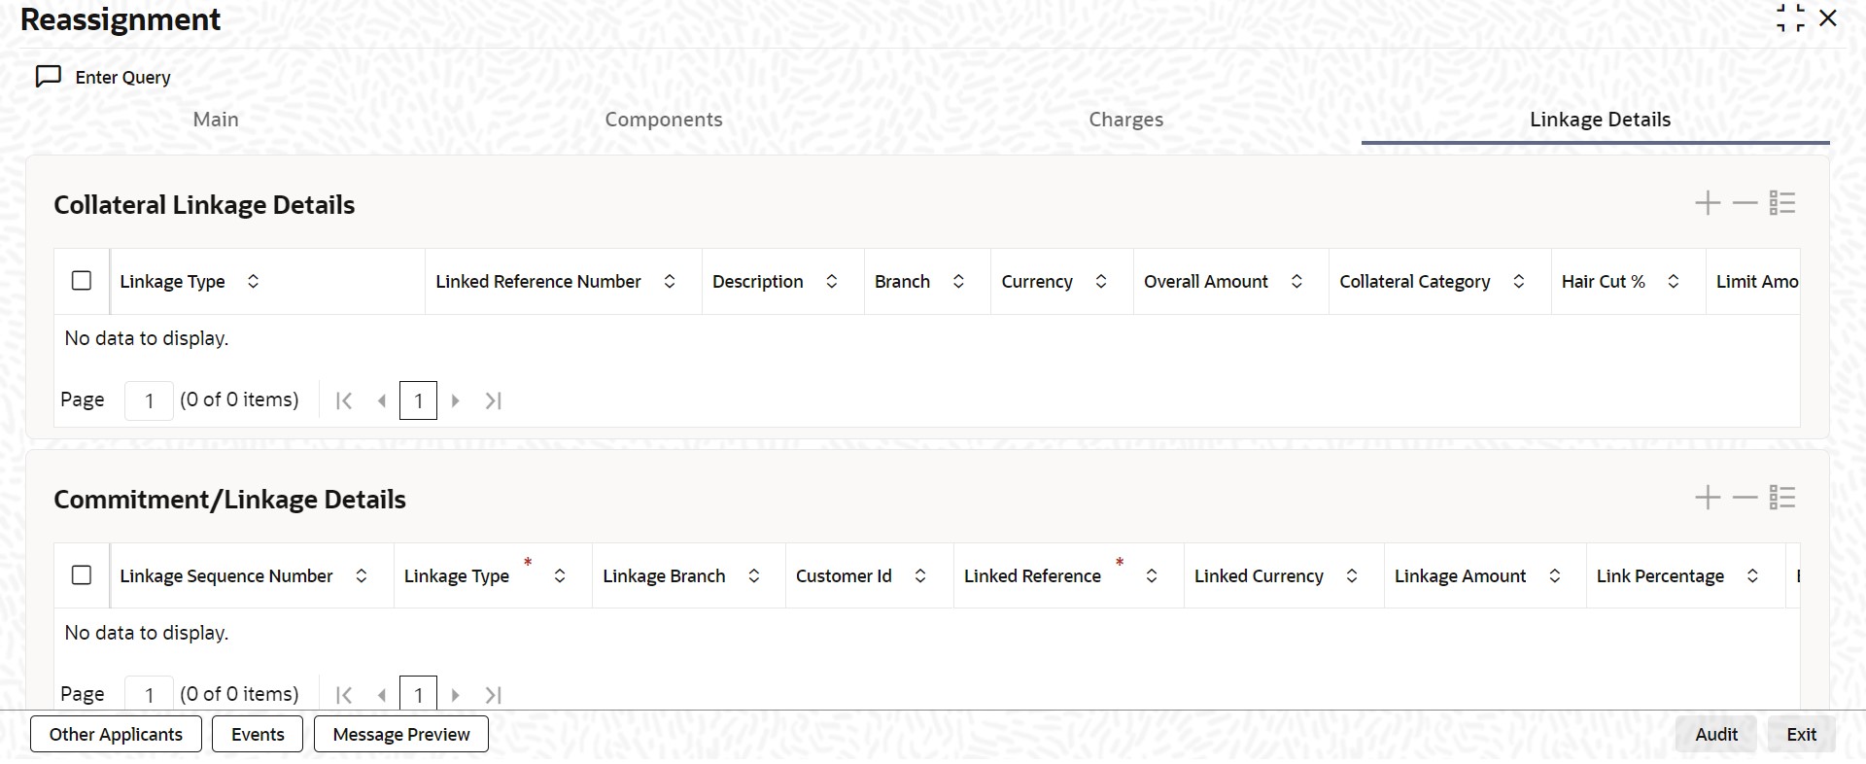Click the Link Percentage header text
This screenshot has height=764, width=1866.
[x=1660, y=575]
